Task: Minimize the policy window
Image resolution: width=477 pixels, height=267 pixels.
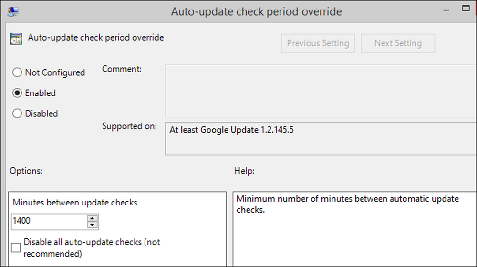Action: (x=446, y=10)
